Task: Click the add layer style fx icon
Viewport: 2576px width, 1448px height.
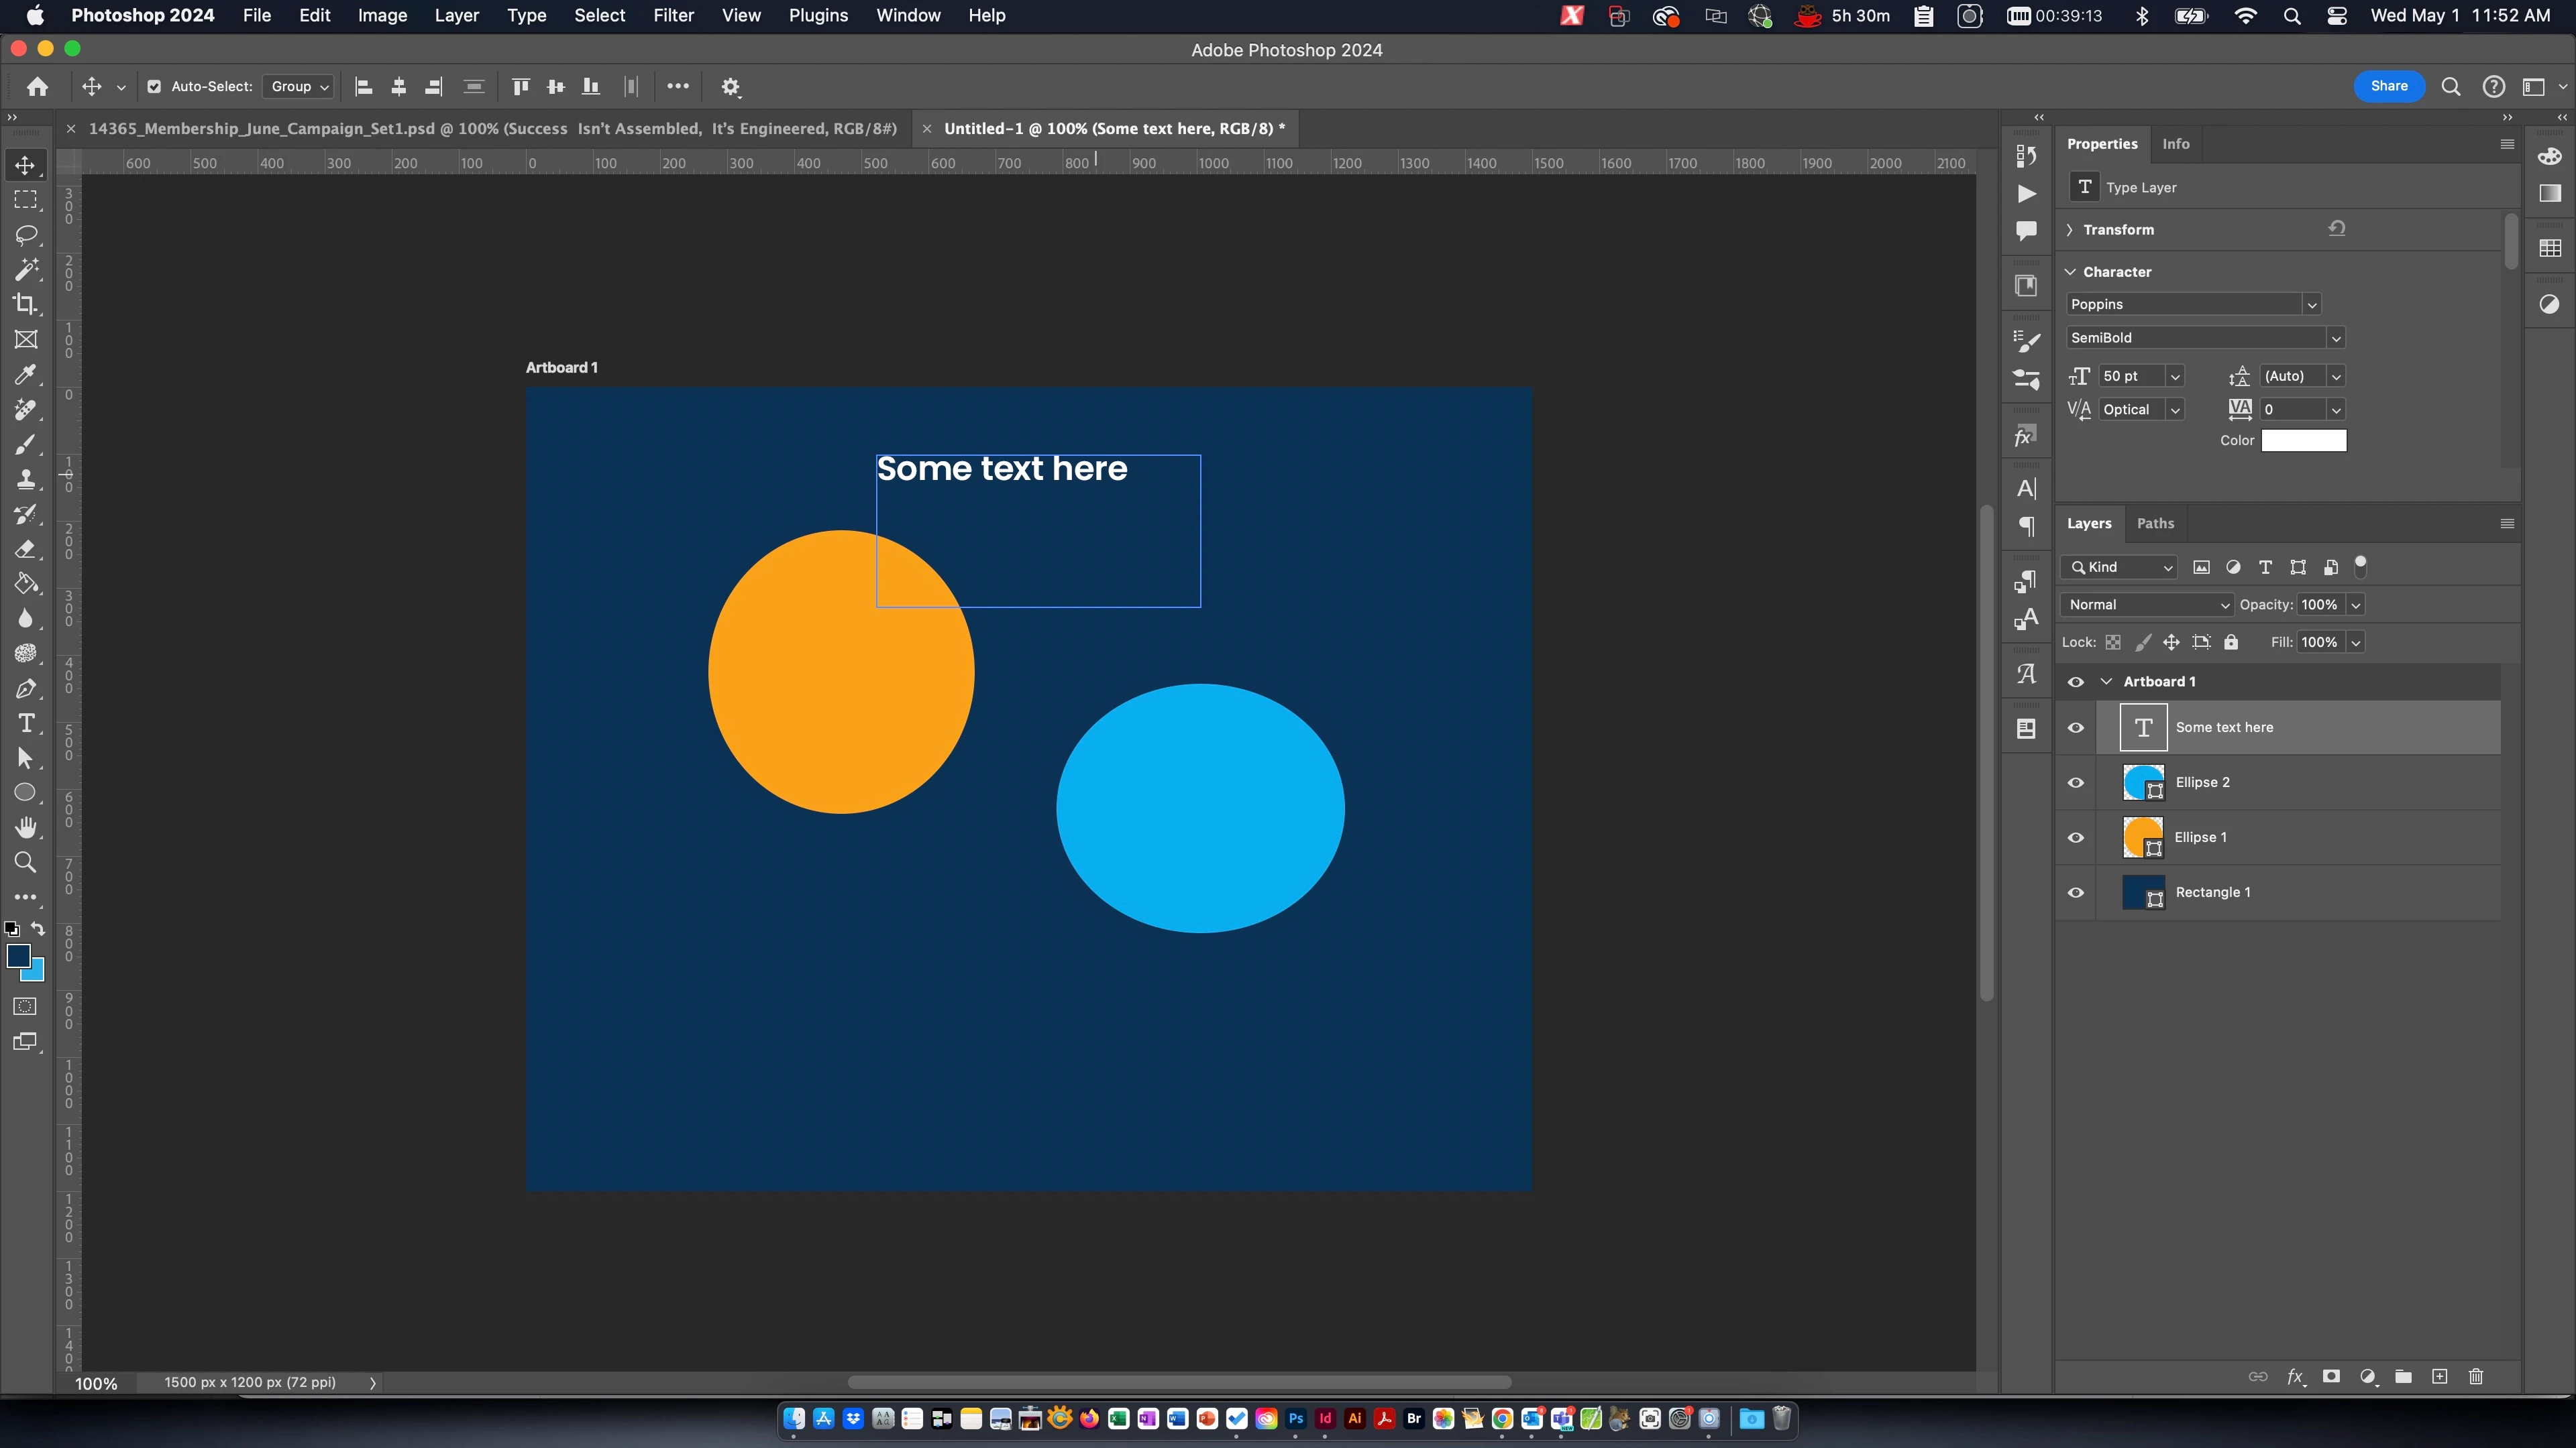Action: [2295, 1376]
